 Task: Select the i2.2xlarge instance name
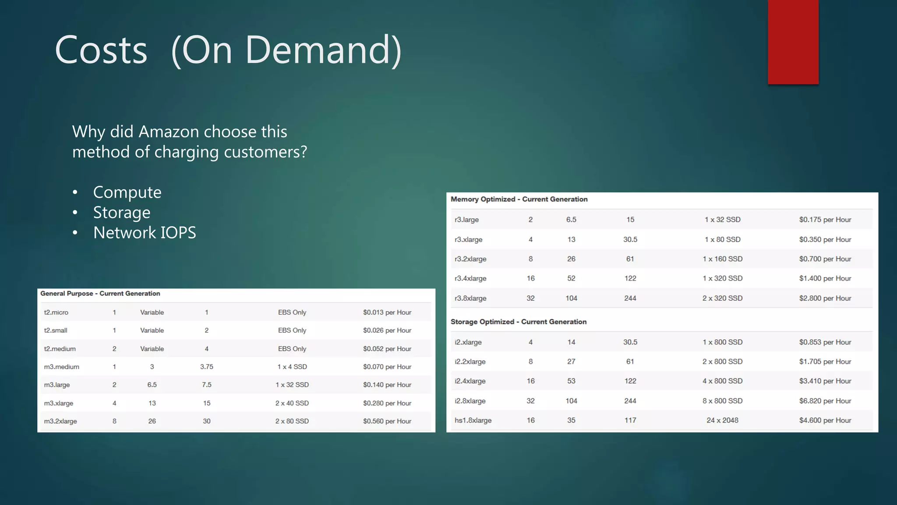point(470,361)
